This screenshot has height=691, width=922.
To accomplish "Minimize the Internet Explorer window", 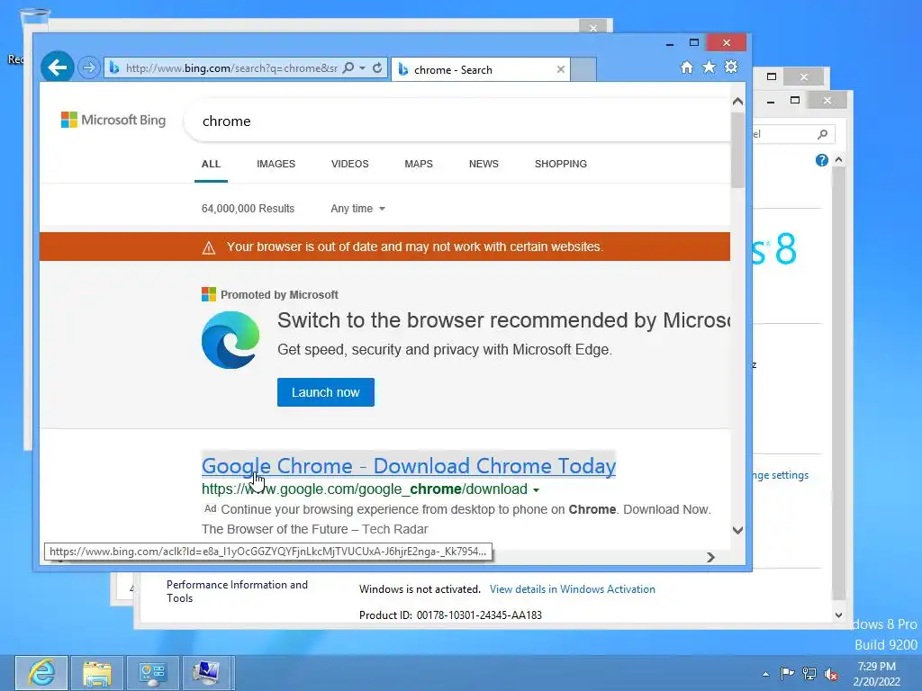I will coord(670,43).
